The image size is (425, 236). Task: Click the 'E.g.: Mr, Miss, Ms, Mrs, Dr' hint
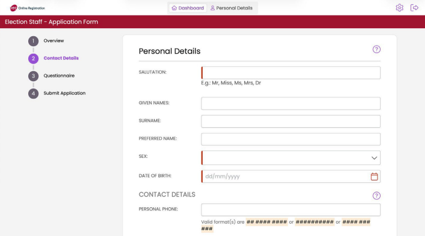click(231, 83)
